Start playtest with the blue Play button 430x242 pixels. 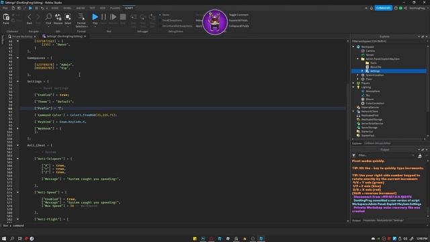(95, 17)
